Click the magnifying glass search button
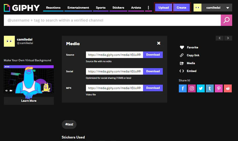 point(226,20)
